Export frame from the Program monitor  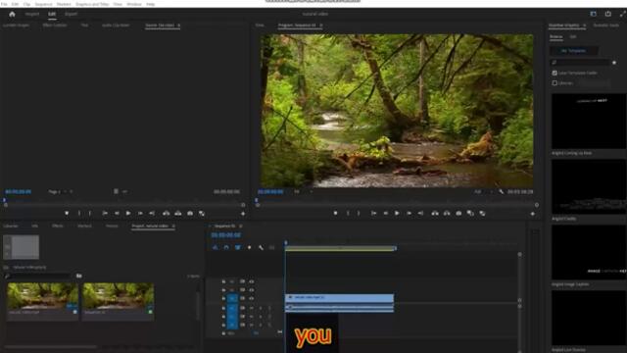point(458,214)
